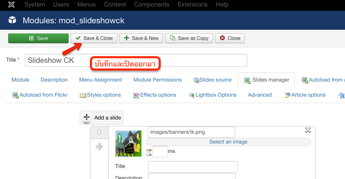Go to the Lightbox Options tab
Viewport: 345px width, 179px height.
coord(213,95)
